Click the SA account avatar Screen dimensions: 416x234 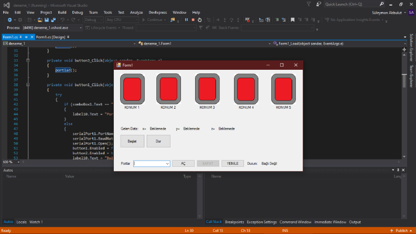click(x=411, y=13)
